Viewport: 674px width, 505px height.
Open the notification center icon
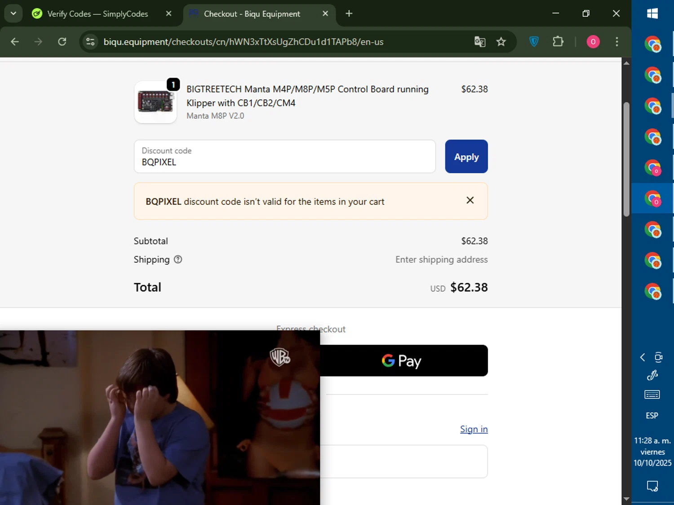tap(652, 486)
